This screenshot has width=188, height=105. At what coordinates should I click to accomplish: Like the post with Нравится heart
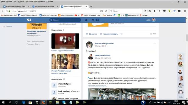(92, 34)
